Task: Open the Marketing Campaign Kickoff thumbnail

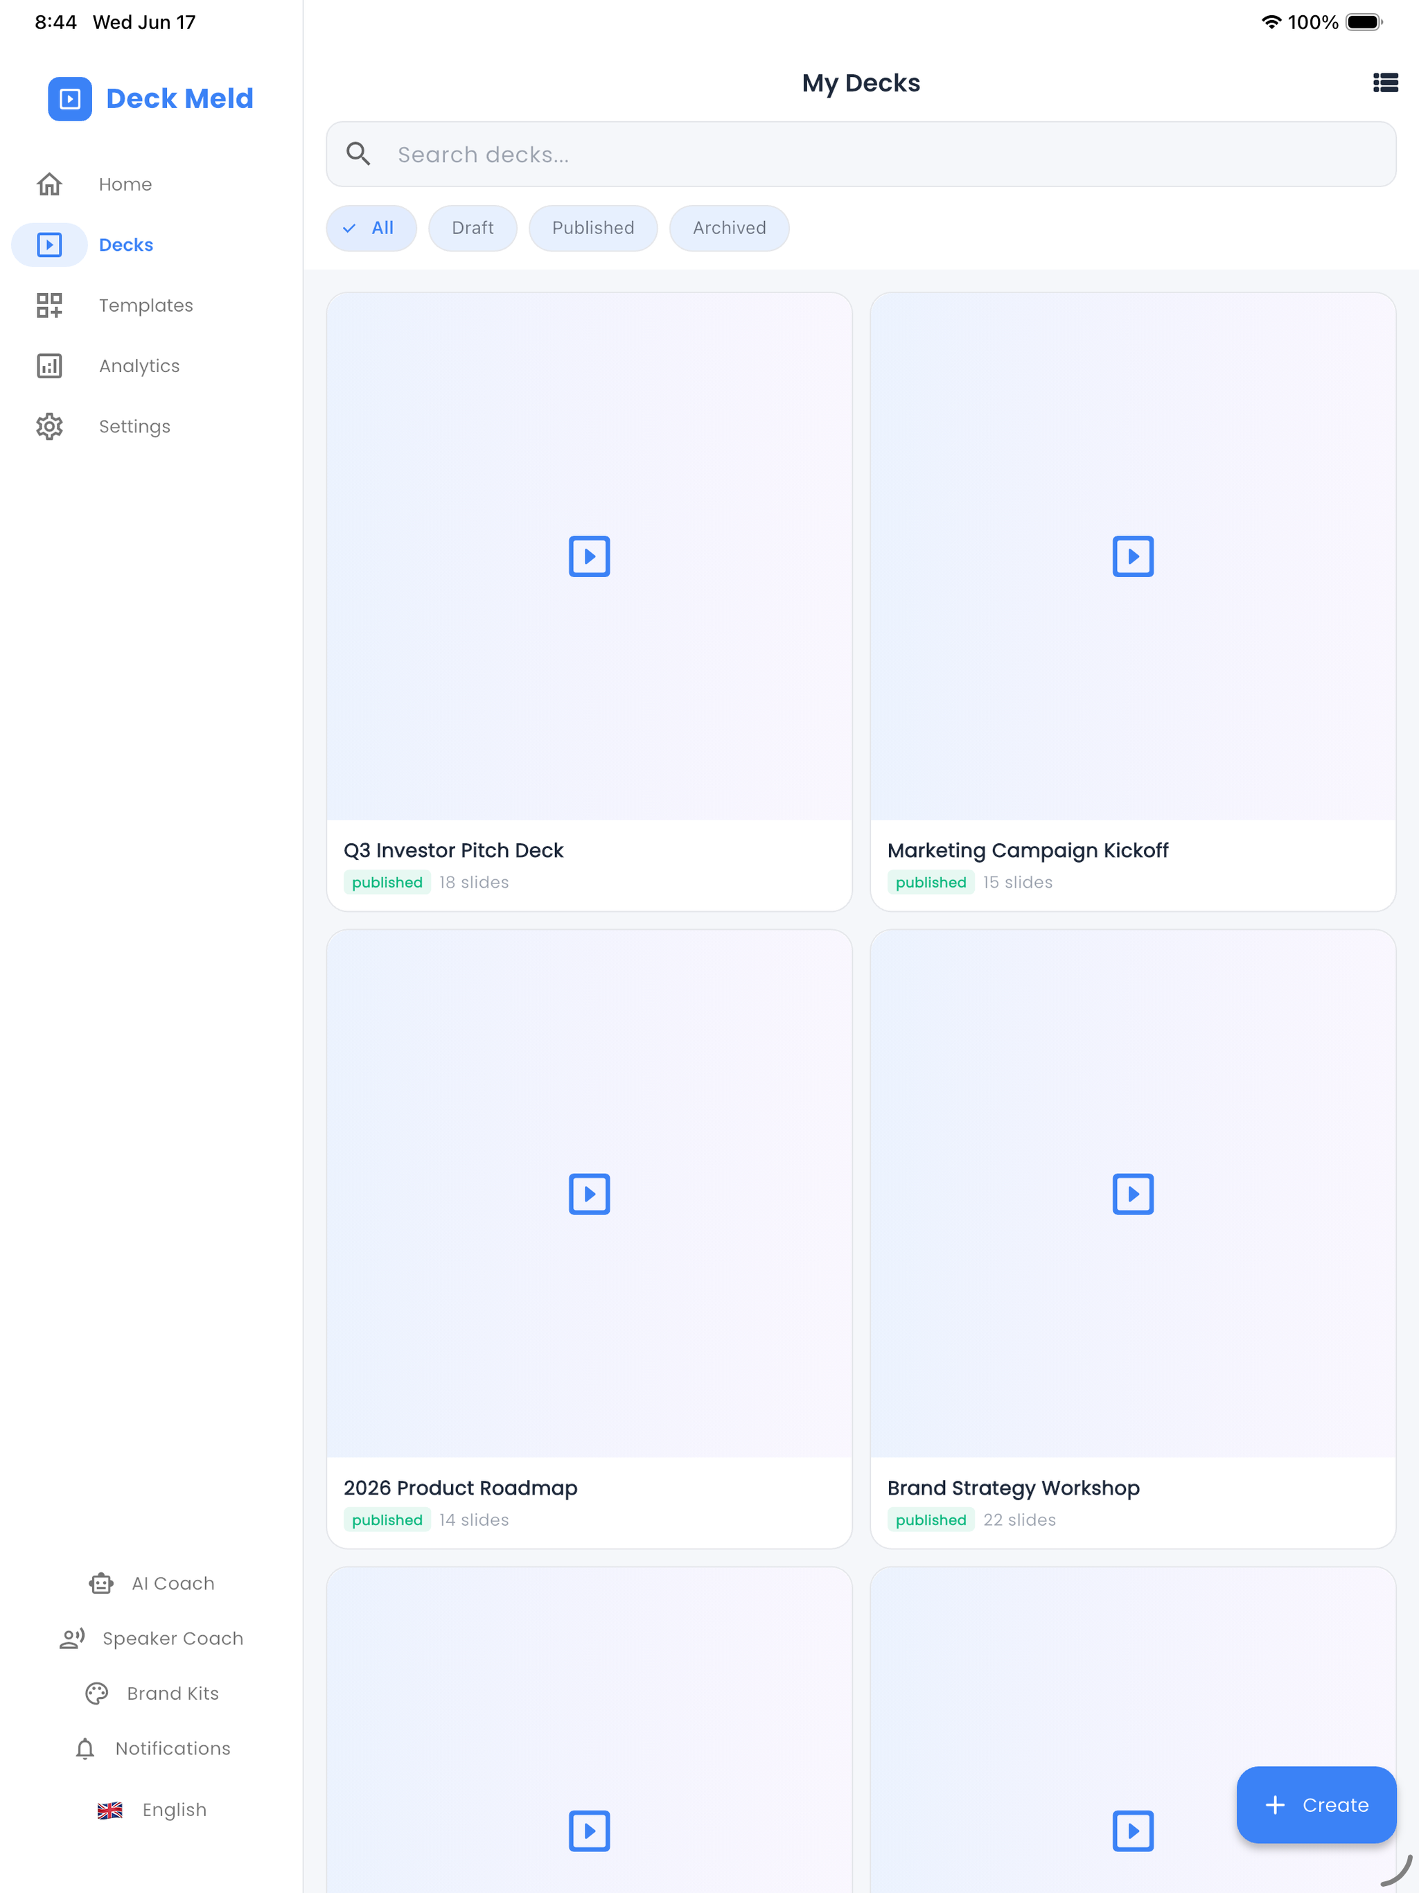Action: coord(1133,556)
